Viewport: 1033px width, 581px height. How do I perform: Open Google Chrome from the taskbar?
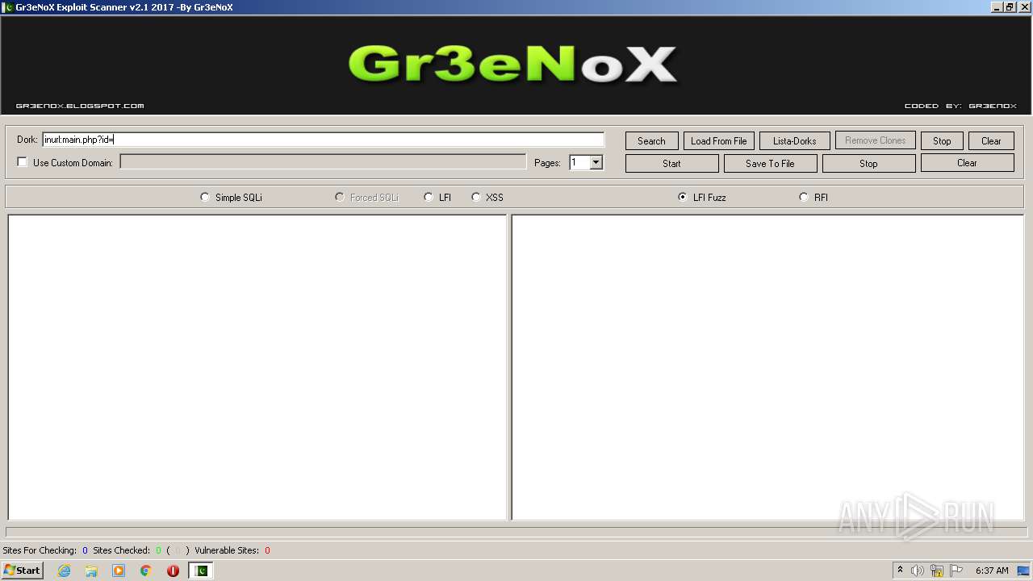click(146, 571)
